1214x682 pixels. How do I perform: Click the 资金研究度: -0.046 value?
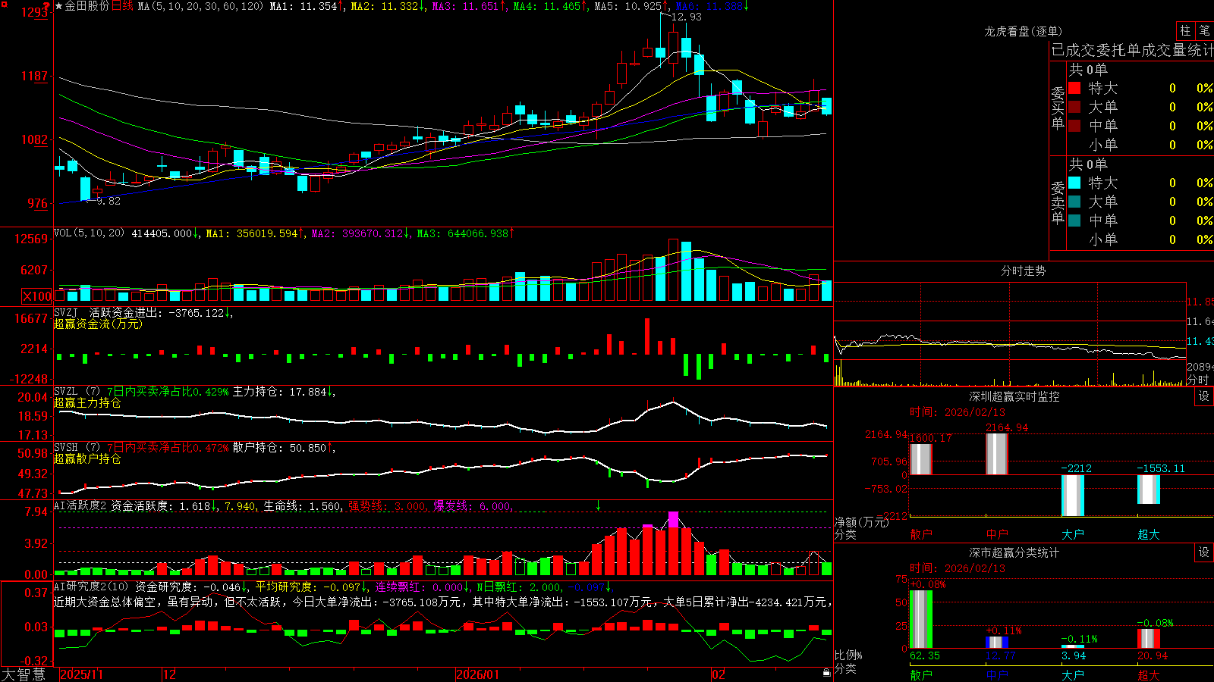[188, 587]
